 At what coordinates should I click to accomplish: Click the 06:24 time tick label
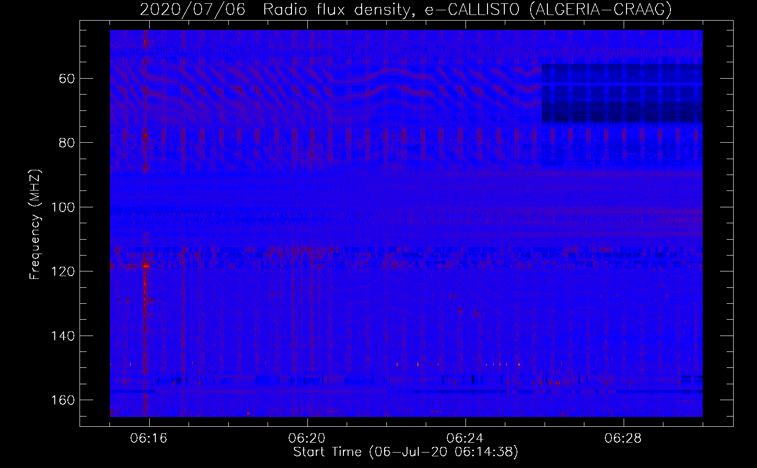465,439
